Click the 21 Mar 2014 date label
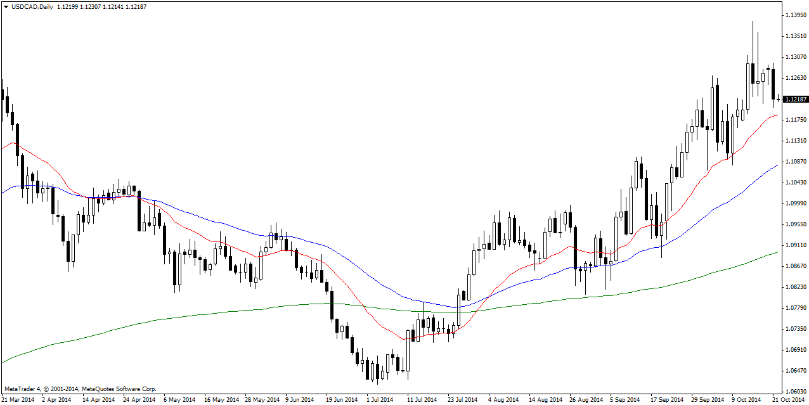Image resolution: width=809 pixels, height=405 pixels. tap(18, 400)
